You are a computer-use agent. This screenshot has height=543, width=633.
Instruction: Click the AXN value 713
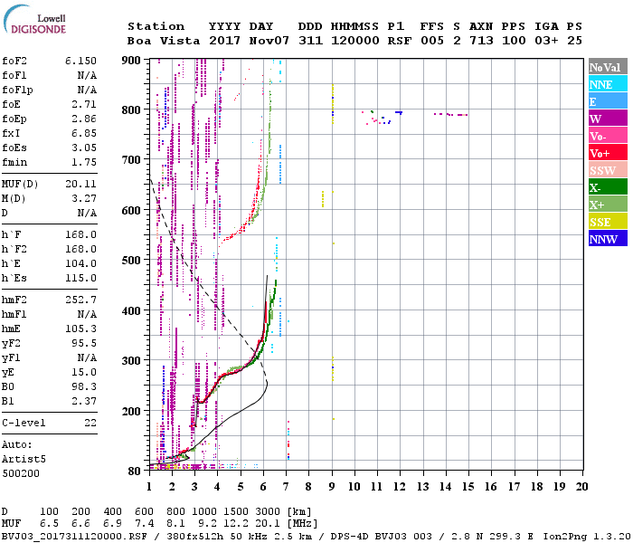tap(481, 41)
